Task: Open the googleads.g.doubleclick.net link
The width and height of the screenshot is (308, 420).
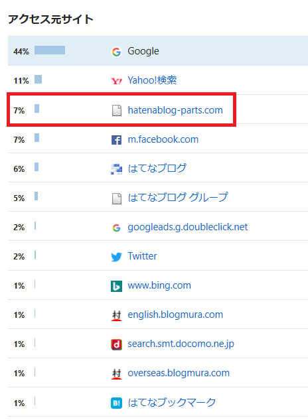Action: click(x=188, y=227)
